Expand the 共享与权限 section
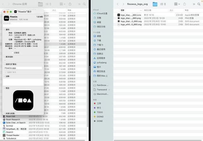 pos(4,113)
